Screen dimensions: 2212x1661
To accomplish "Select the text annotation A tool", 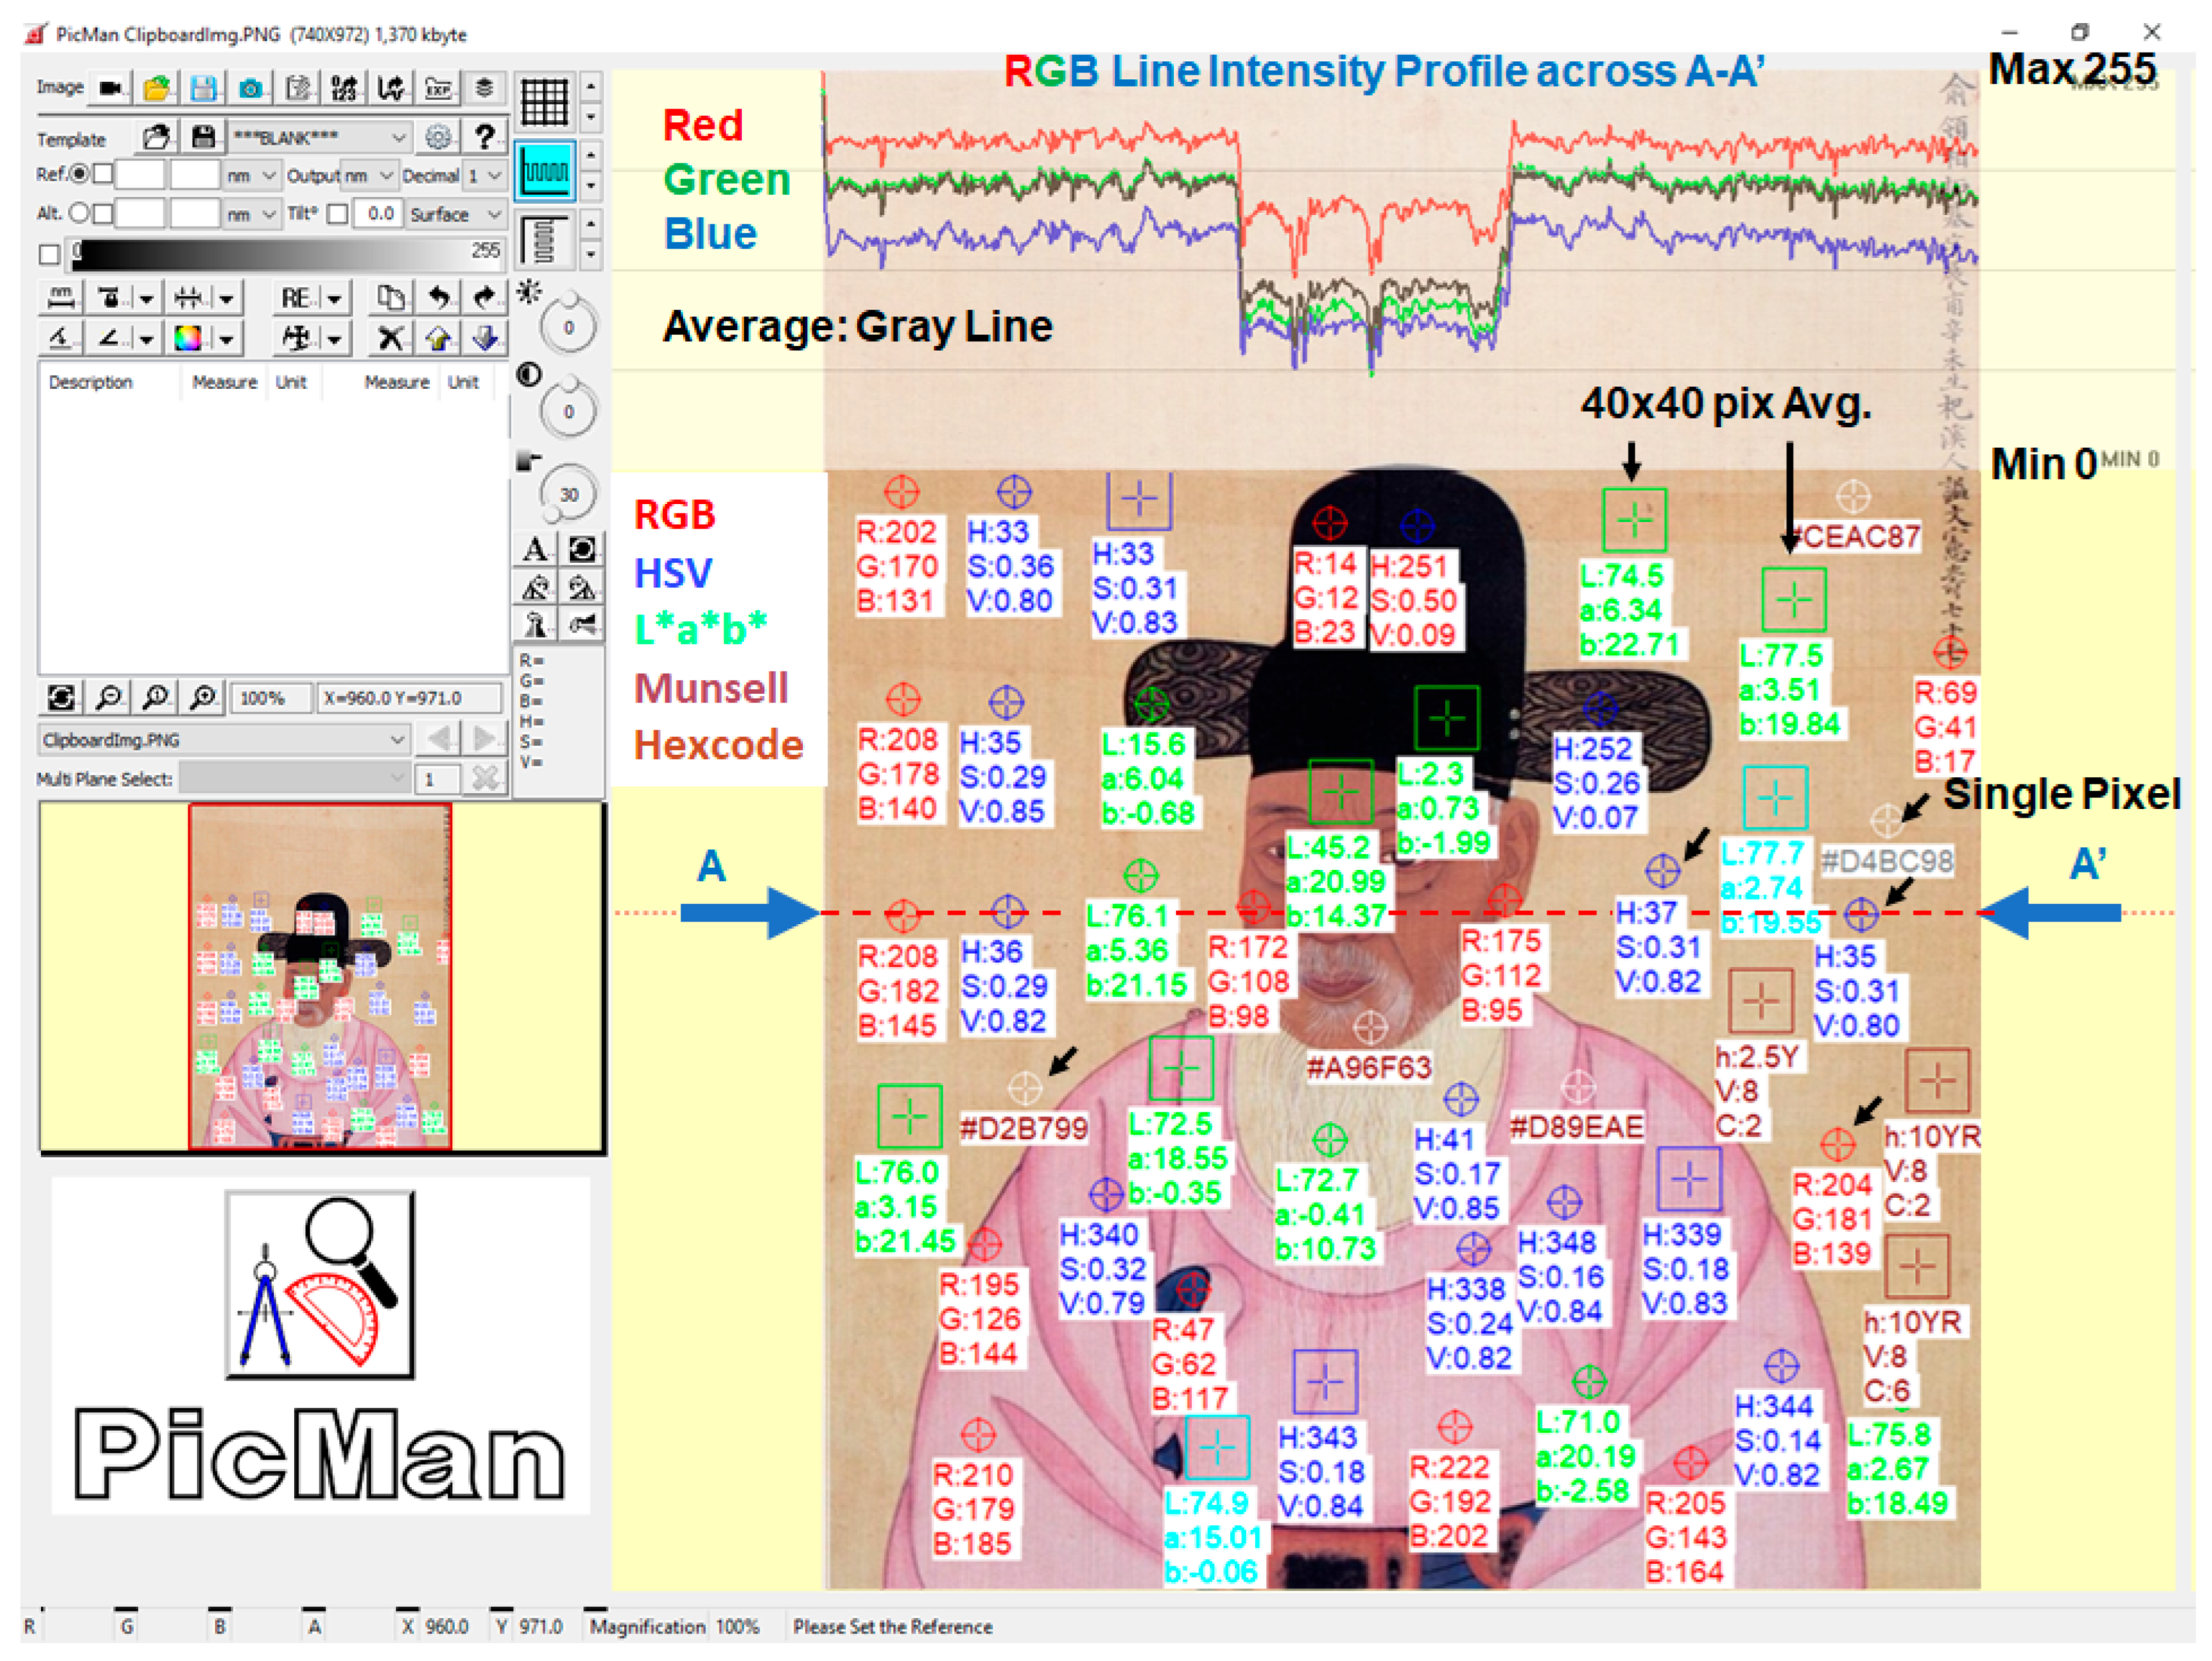I will (x=535, y=549).
